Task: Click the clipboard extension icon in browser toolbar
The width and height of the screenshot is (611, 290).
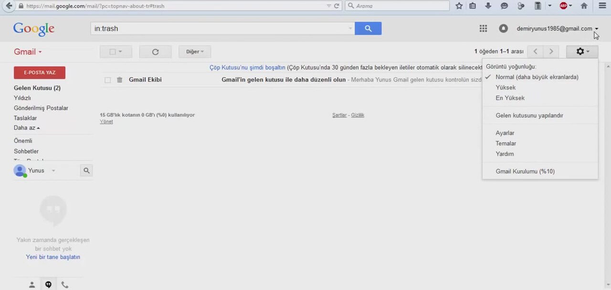Action: coord(537,6)
